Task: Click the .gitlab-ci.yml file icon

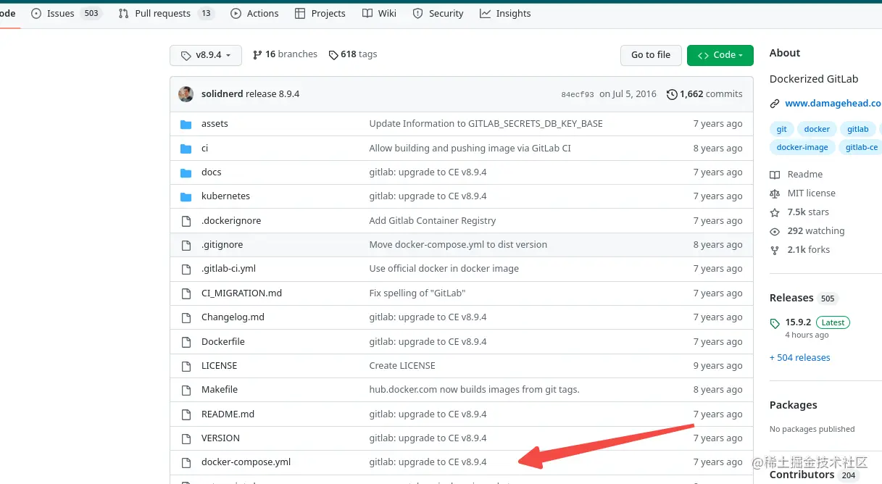Action: pyautogui.click(x=186, y=269)
